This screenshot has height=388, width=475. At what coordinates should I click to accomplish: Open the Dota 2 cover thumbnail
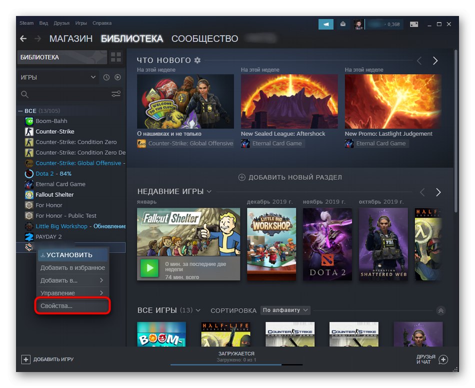pyautogui.click(x=327, y=244)
